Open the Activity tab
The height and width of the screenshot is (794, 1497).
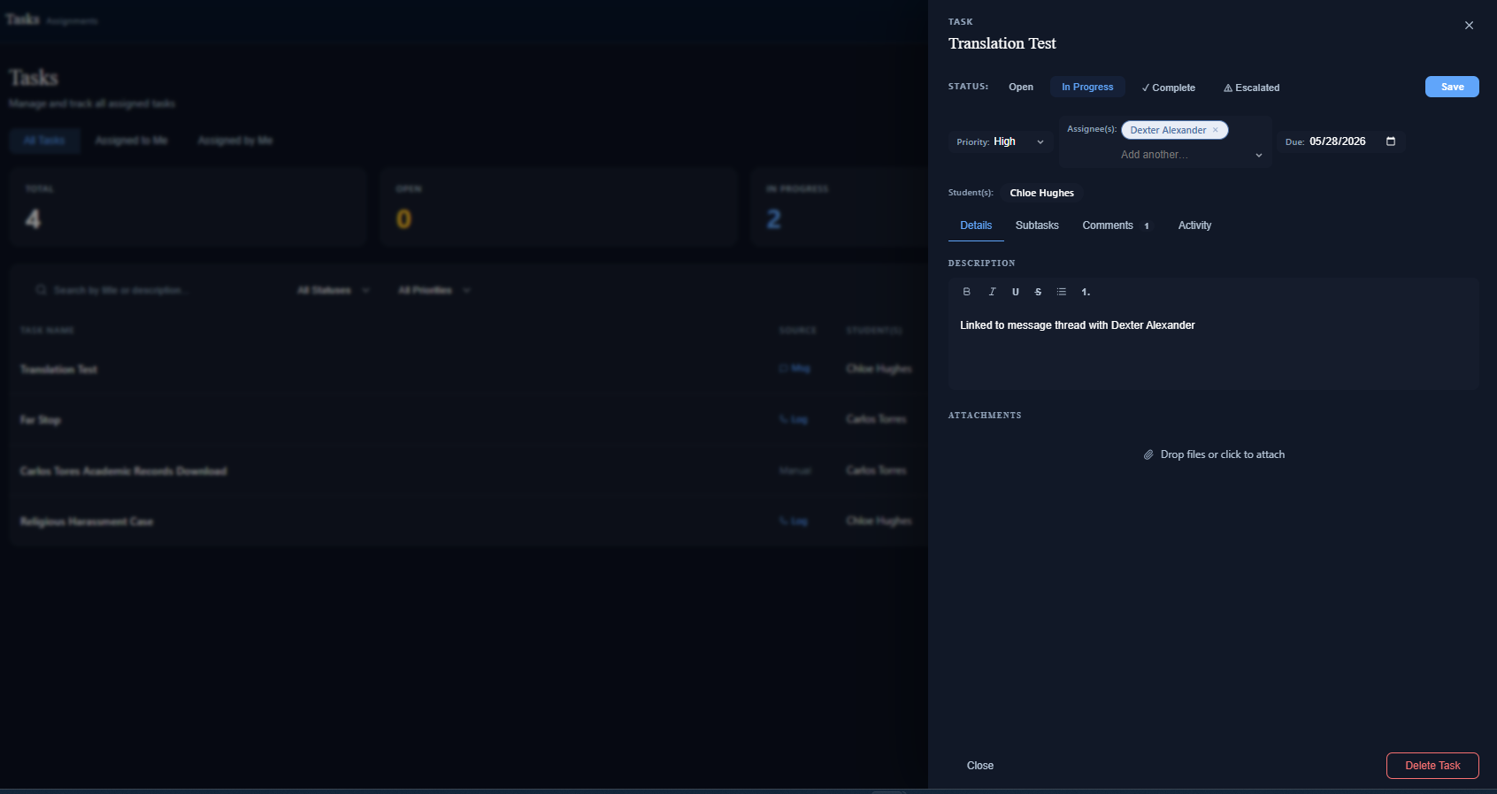click(x=1194, y=225)
